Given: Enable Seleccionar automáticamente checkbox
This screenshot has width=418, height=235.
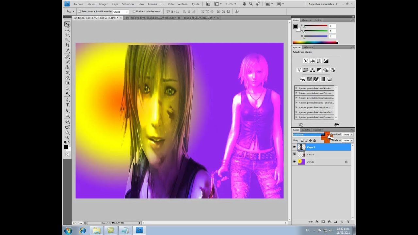Looking at the screenshot, I should click(79, 11).
